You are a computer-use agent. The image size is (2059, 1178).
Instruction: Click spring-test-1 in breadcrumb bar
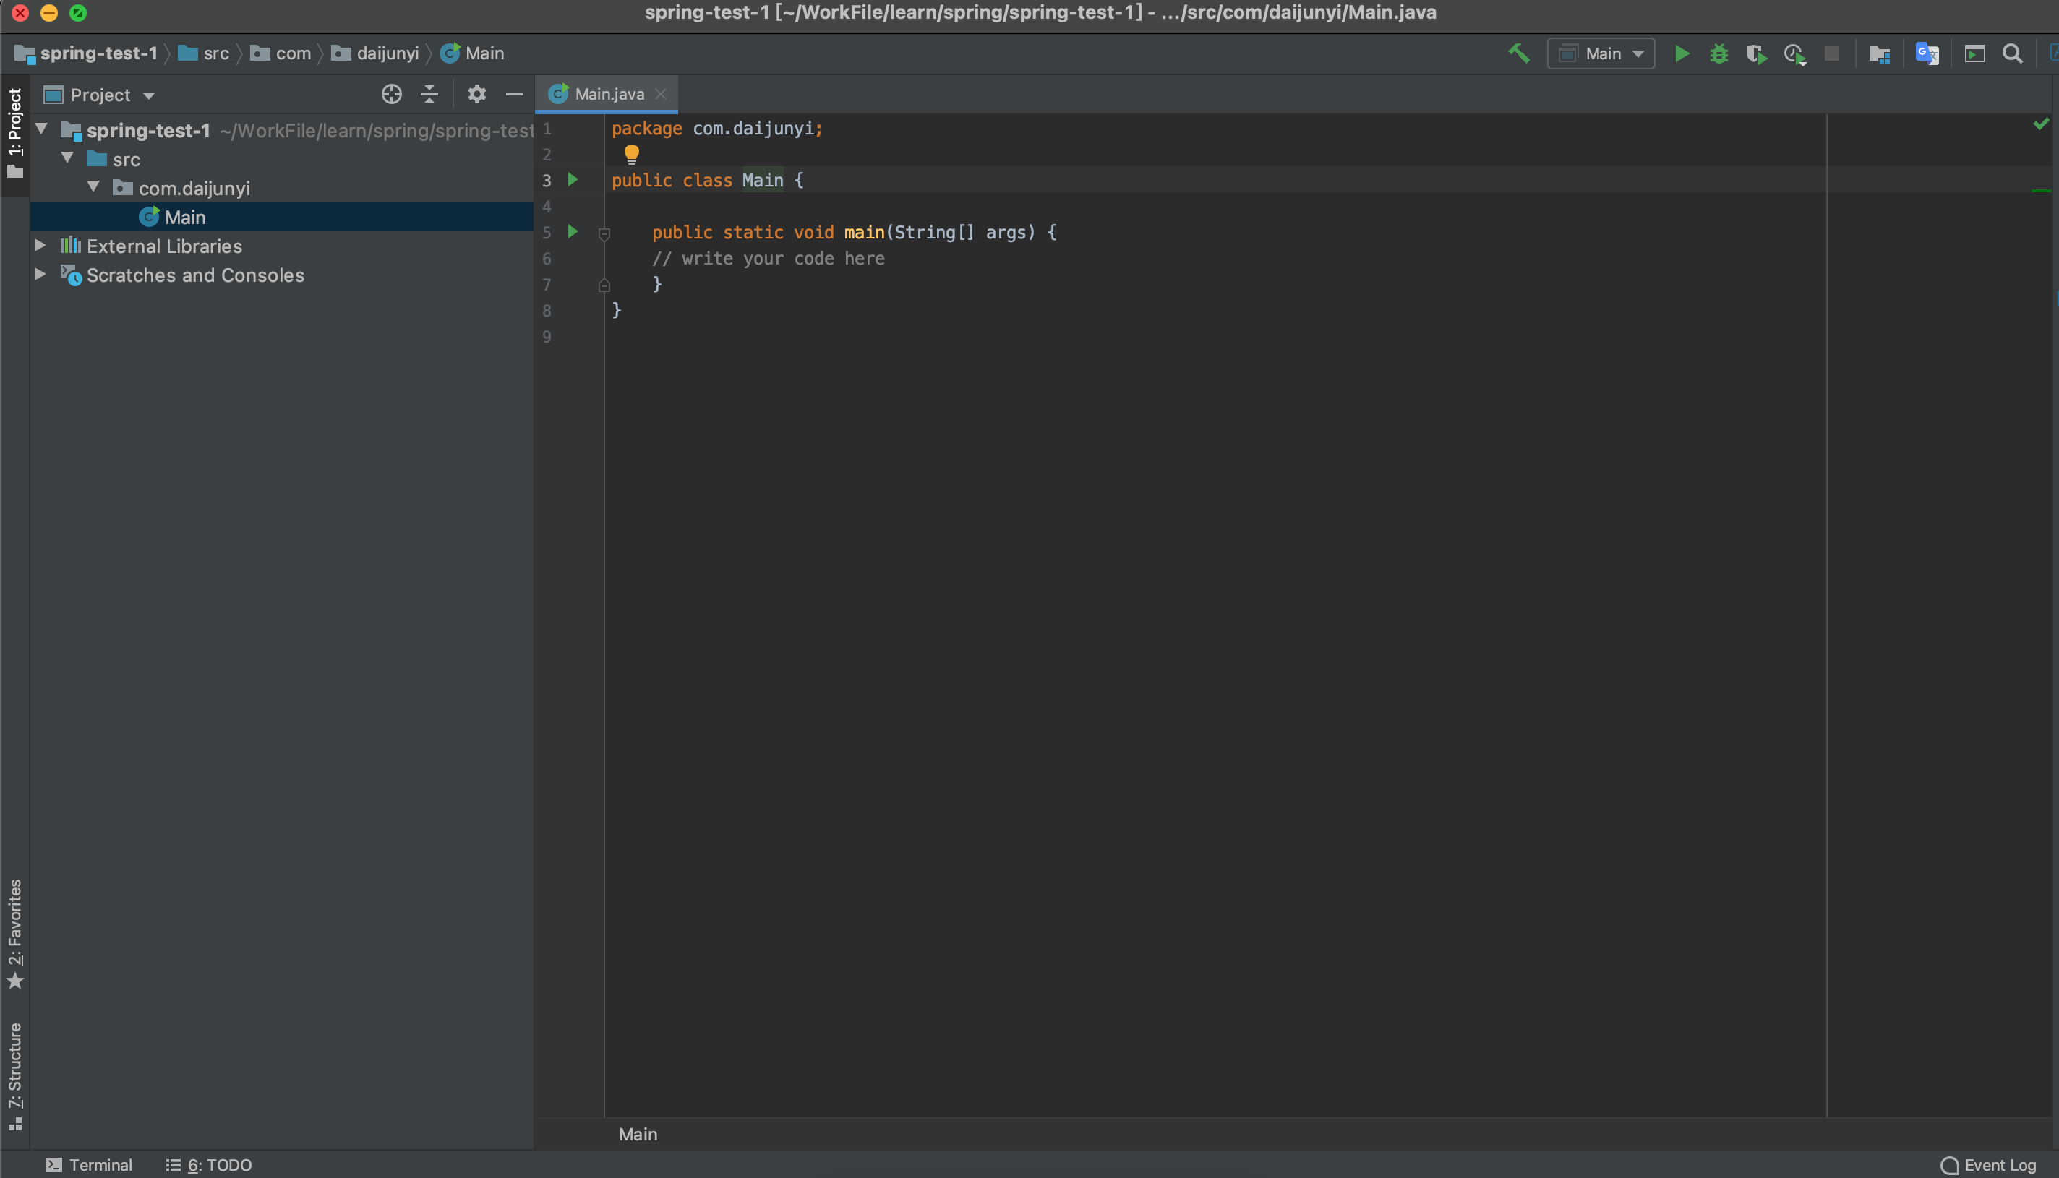point(87,53)
